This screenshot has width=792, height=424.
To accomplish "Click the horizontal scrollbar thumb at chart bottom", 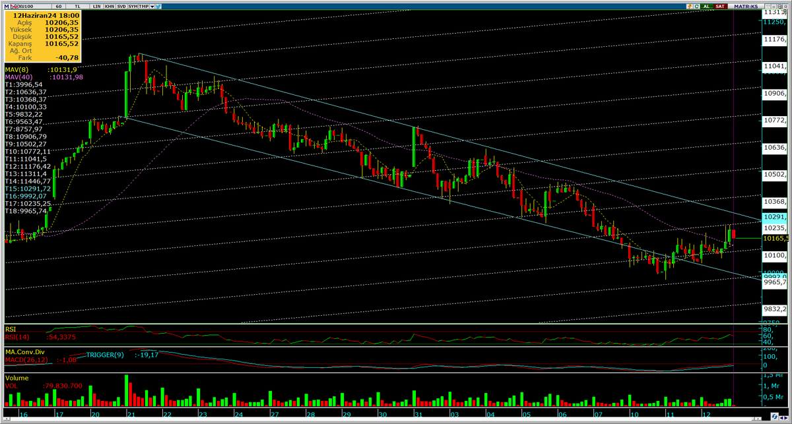I will tap(758, 419).
